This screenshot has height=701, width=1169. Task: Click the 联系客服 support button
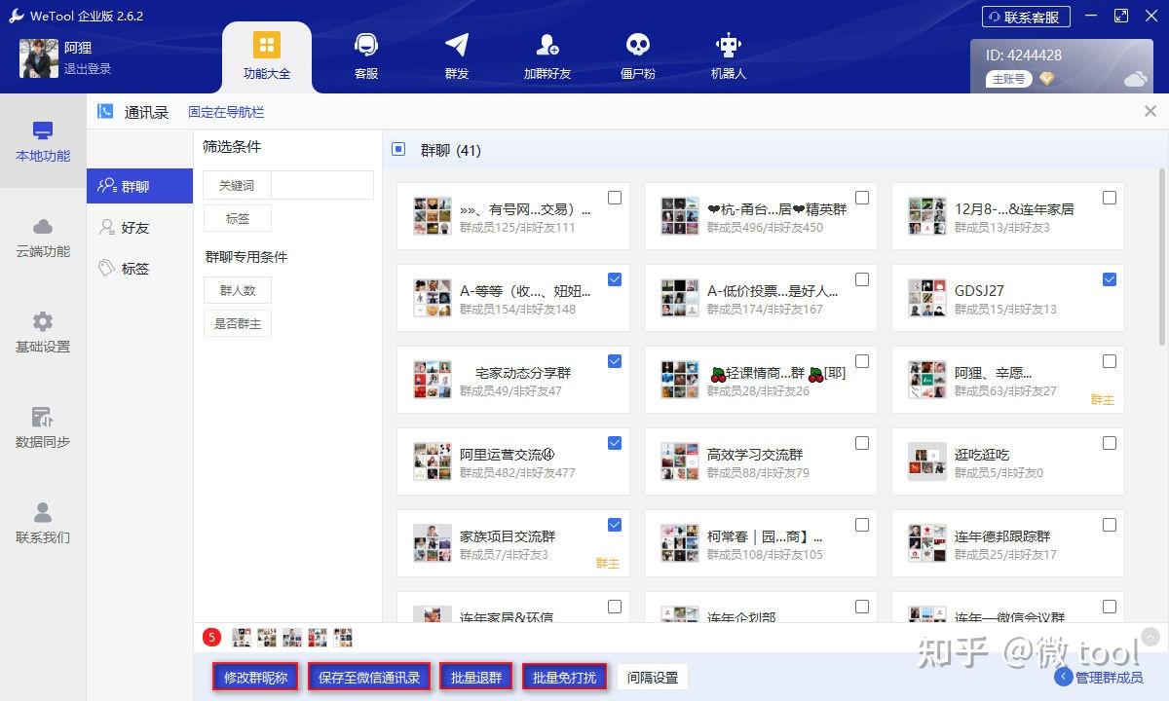[x=1026, y=17]
